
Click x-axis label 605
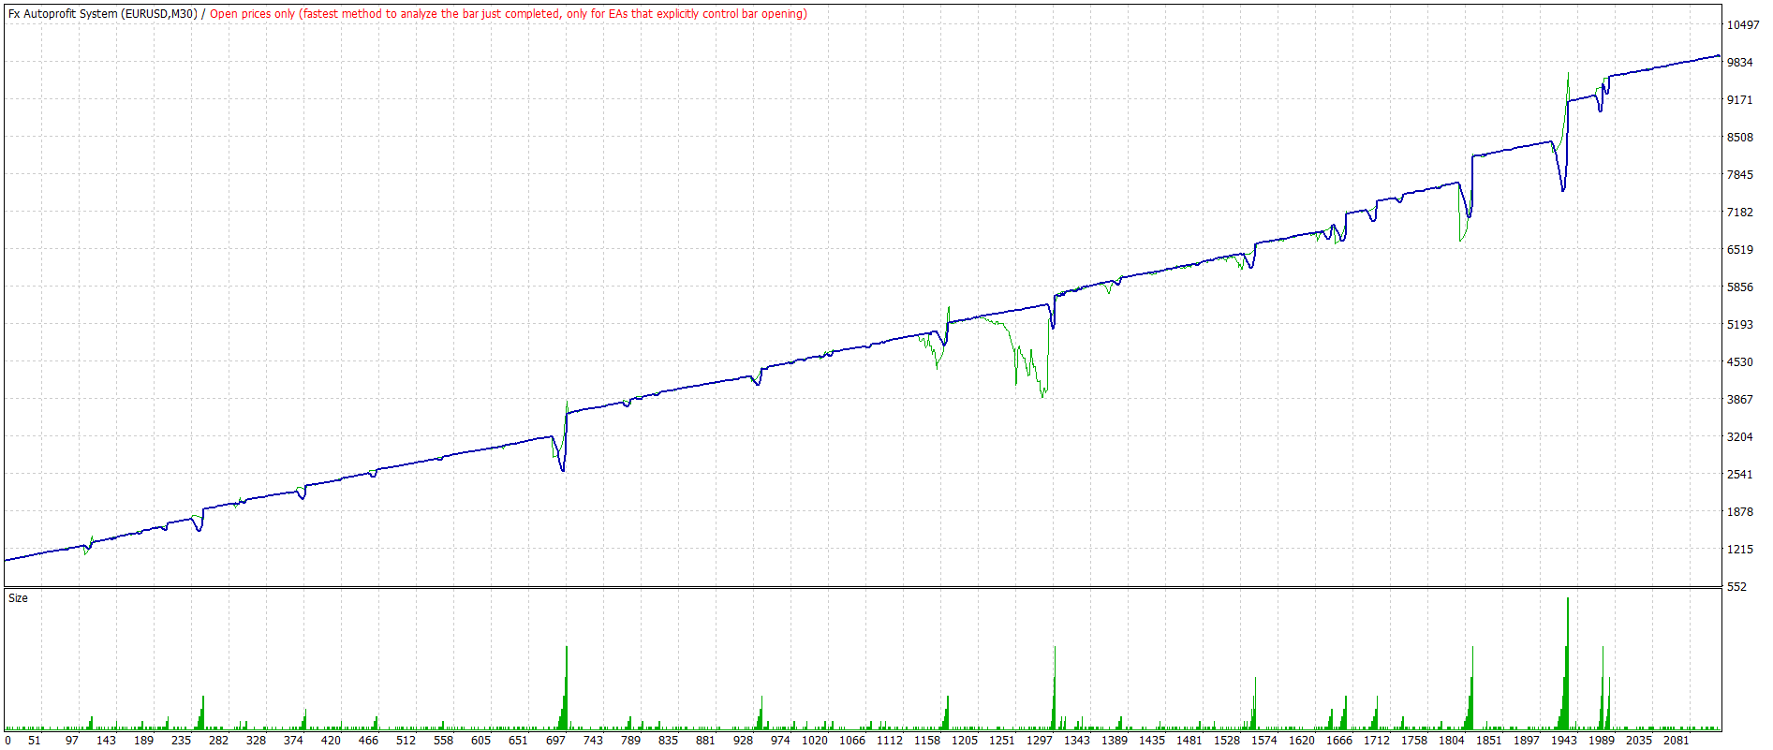tap(480, 741)
